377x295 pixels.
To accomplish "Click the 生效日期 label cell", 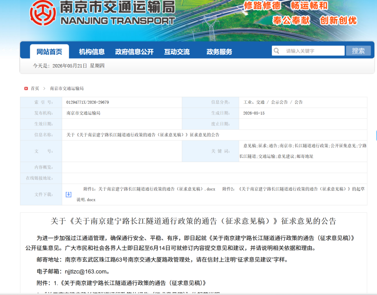I will [x=41, y=124].
